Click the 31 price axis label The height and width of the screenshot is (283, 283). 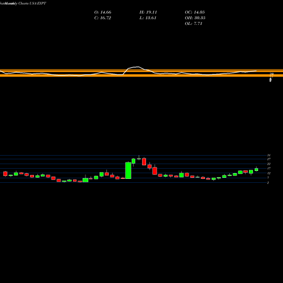[x=269, y=155]
